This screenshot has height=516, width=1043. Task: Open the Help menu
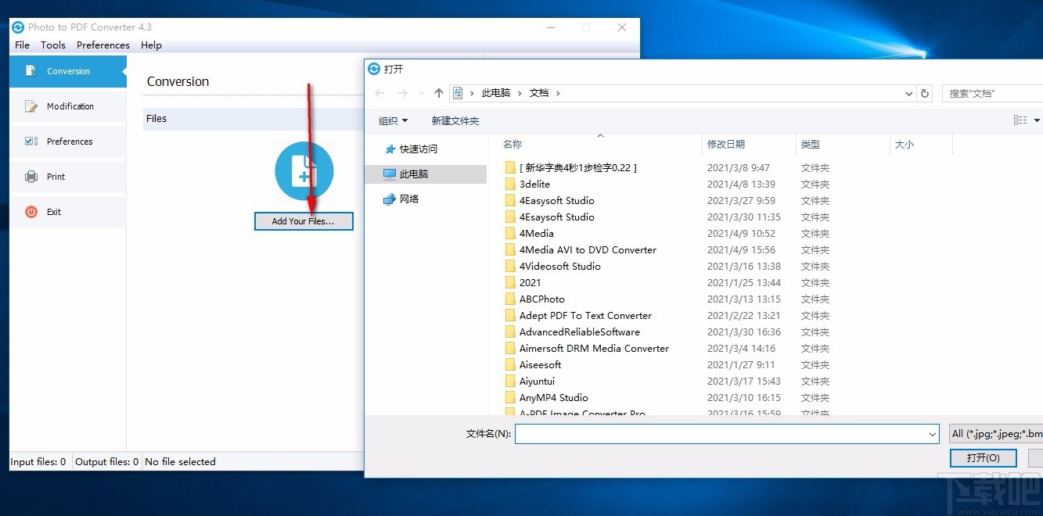(150, 45)
